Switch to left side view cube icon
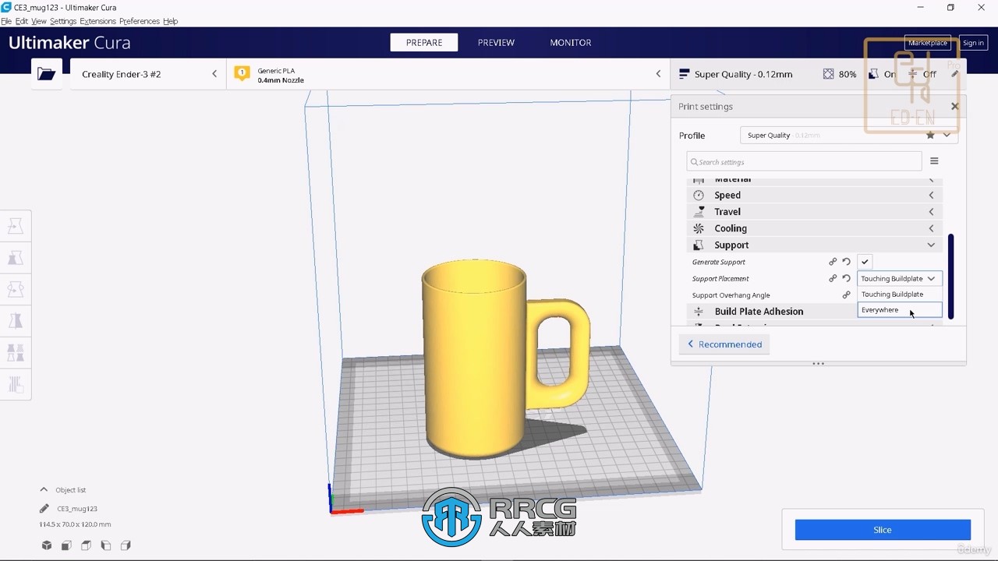Image resolution: width=998 pixels, height=561 pixels. [106, 545]
